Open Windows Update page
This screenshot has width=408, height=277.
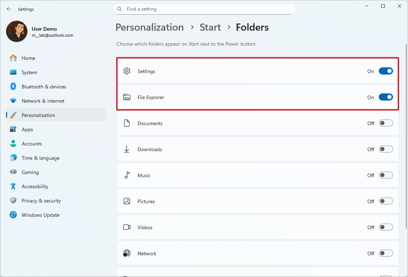tap(40, 215)
